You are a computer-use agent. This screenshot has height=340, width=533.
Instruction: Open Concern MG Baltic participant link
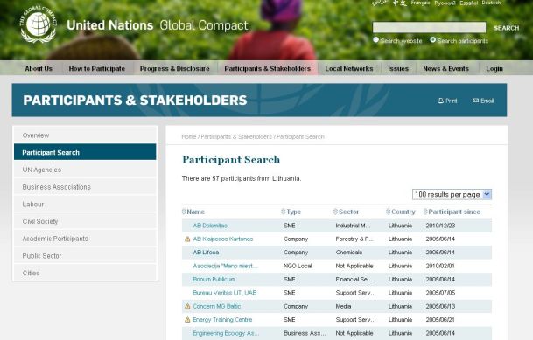coord(216,307)
